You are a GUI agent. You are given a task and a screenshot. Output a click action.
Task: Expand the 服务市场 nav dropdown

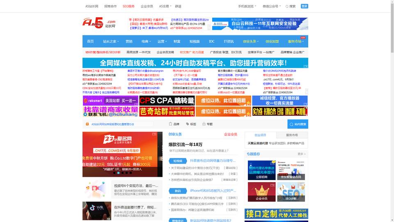tap(296, 41)
